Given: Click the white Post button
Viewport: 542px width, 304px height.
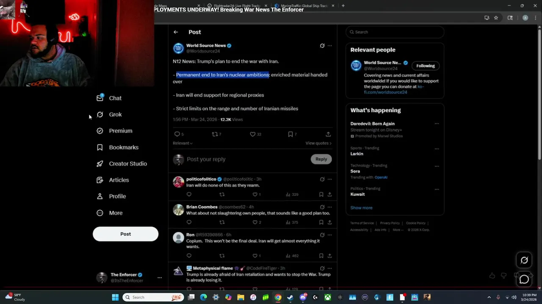Looking at the screenshot, I should coord(125,234).
